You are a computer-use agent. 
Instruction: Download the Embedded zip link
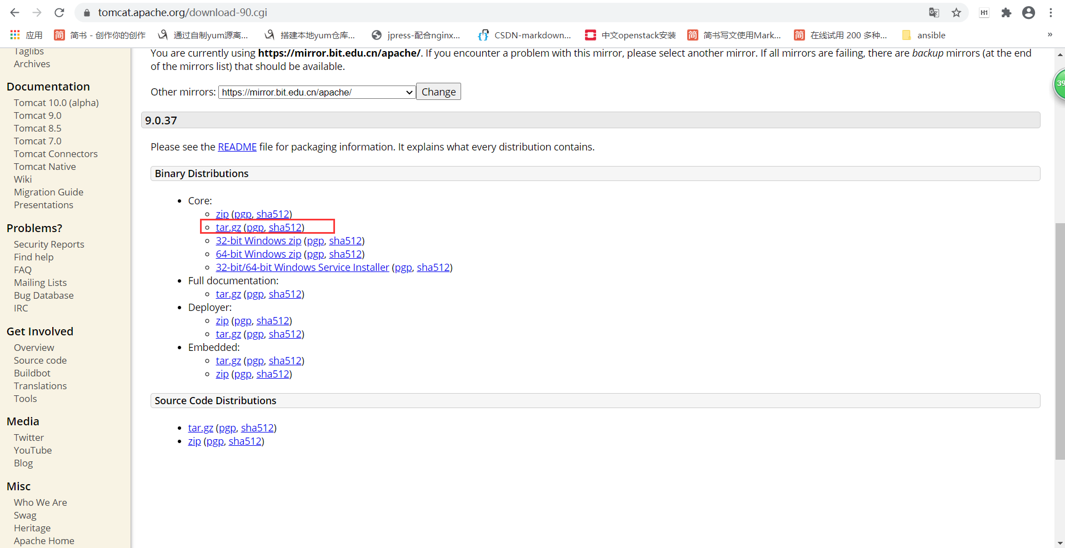pyautogui.click(x=222, y=374)
